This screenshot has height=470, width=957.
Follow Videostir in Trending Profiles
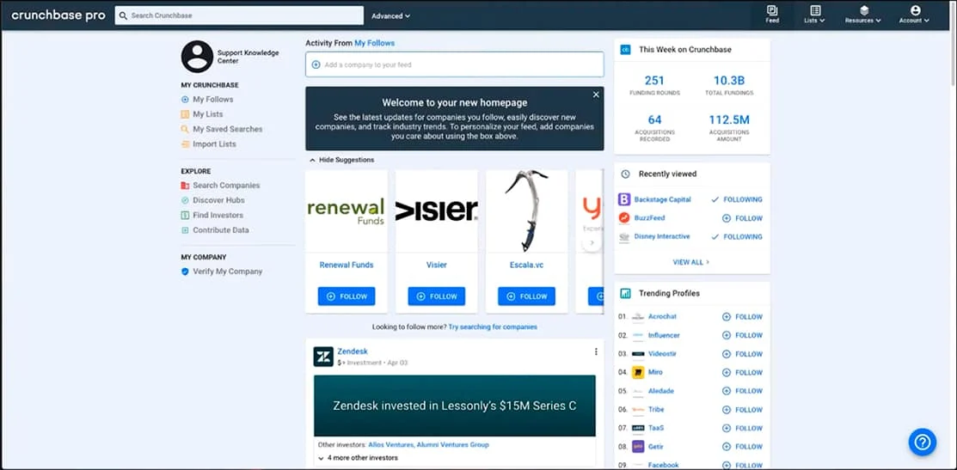tap(742, 354)
